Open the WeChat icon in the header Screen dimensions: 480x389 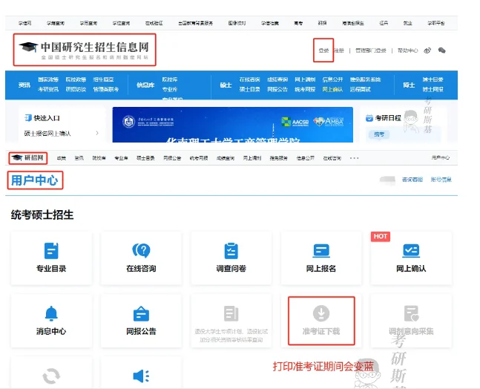tap(441, 50)
